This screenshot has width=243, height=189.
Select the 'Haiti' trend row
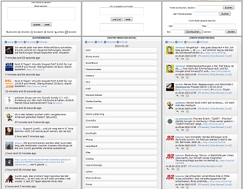121,50
